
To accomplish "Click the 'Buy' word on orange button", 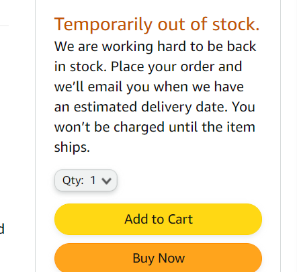I will (x=143, y=259).
